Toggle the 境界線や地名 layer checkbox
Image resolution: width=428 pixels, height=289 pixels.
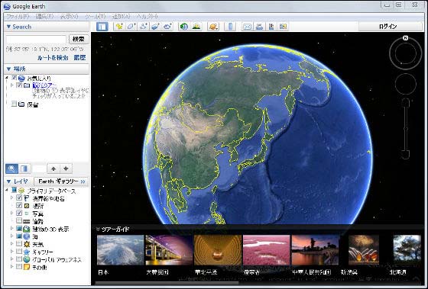(19, 197)
